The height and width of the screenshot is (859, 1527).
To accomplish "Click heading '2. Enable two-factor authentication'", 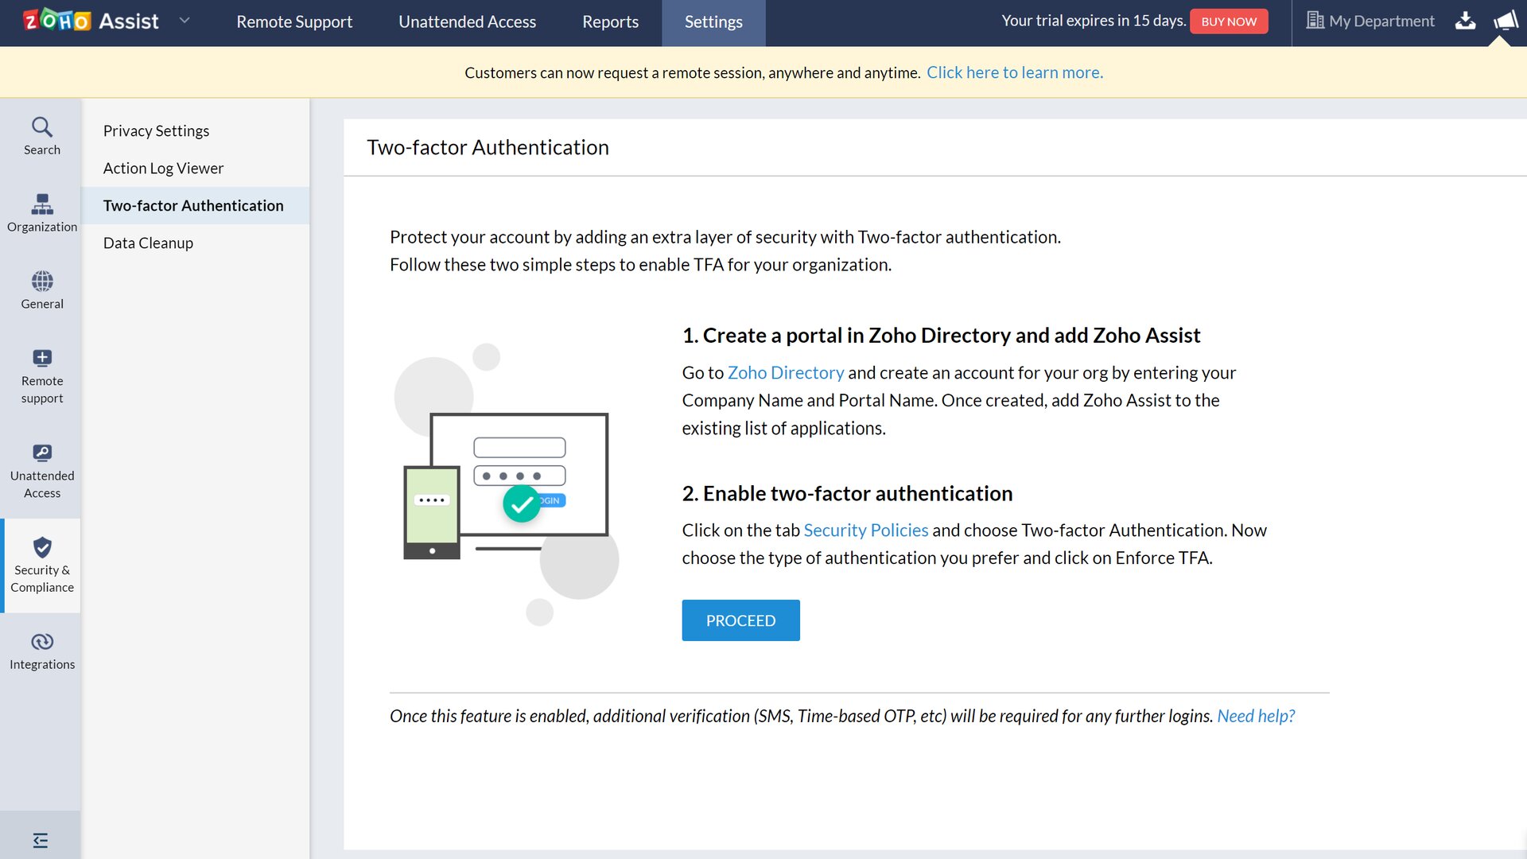I will click(847, 494).
